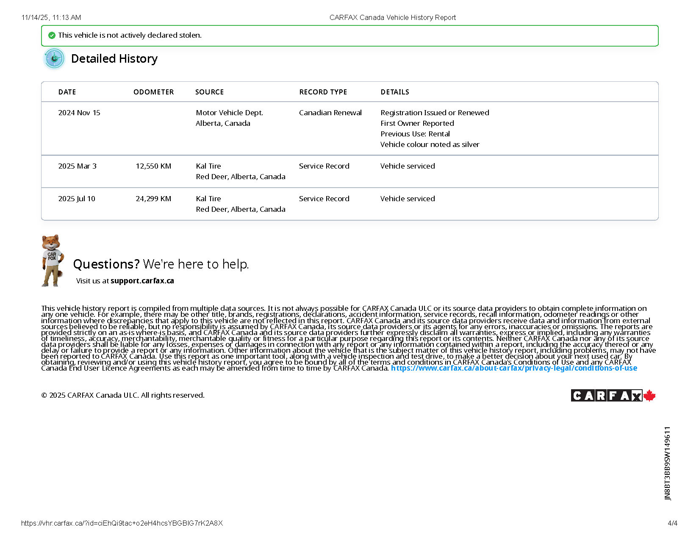Click the SOURCE column header
Viewport: 699px width, 540px height.
209,92
